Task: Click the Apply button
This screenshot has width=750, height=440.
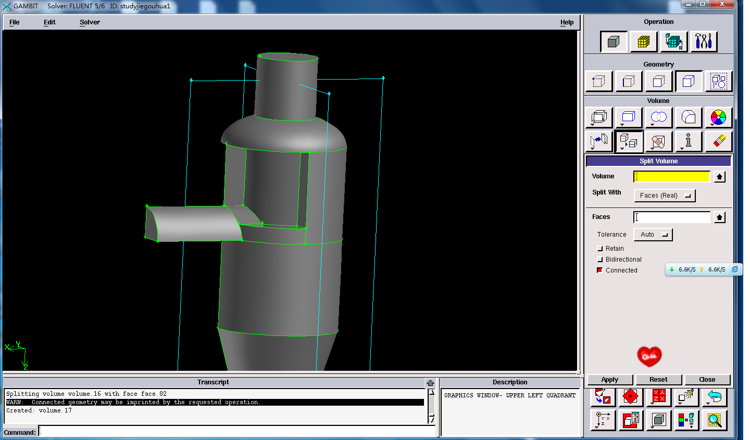Action: (610, 380)
